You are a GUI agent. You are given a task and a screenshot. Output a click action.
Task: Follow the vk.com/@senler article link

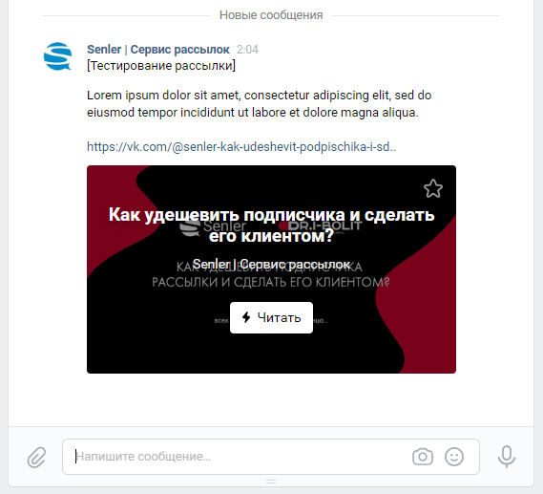point(241,147)
